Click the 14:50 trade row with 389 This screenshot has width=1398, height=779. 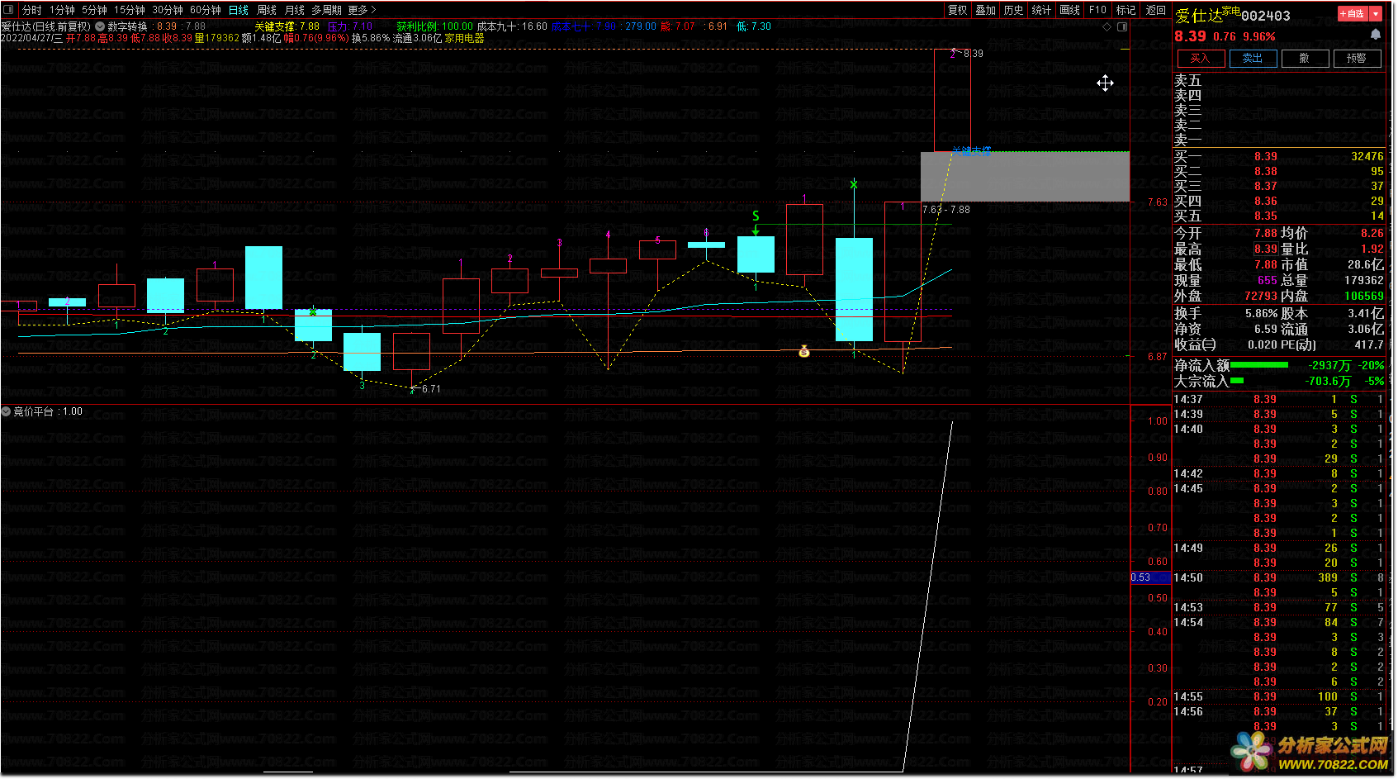point(1279,577)
